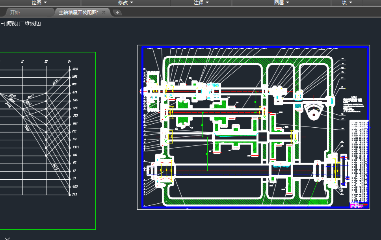This screenshot has width=381, height=240.
Task: Expand the 绘图 ribbon panel dropdown
Action: [x=39, y=2]
